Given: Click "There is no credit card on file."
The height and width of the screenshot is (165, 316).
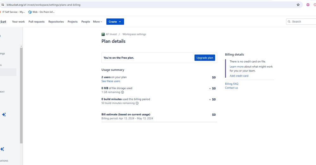Looking at the screenshot, I should 248,61.
